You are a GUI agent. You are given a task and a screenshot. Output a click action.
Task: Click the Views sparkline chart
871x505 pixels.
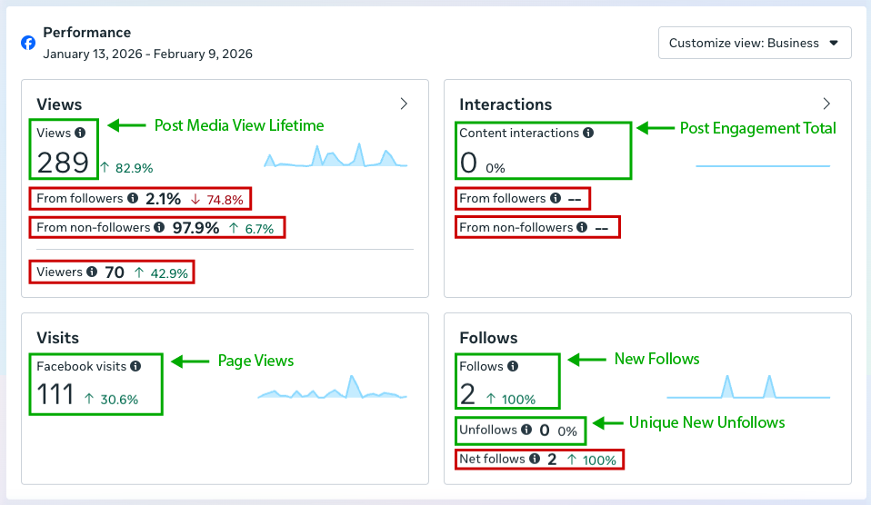tap(335, 158)
